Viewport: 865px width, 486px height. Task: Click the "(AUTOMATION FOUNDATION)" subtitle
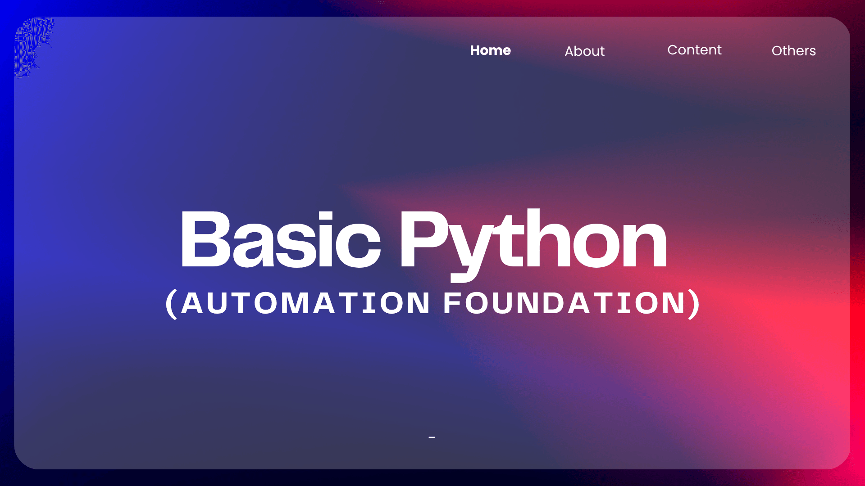(x=433, y=303)
